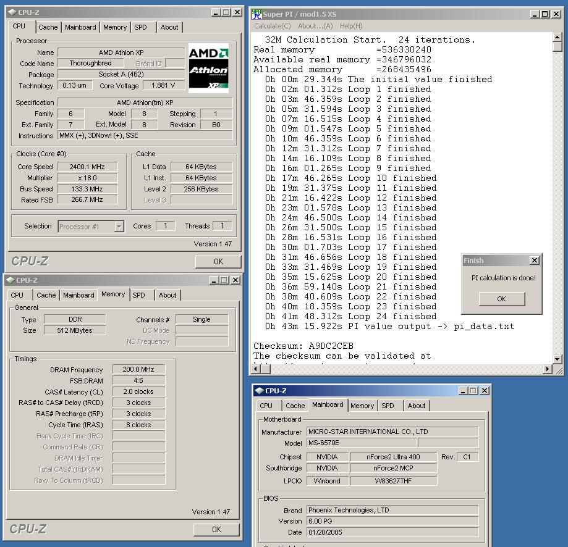This screenshot has width=568, height=547.
Task: Switch to Mainboard tab in top CPU-Z window
Action: (x=80, y=27)
